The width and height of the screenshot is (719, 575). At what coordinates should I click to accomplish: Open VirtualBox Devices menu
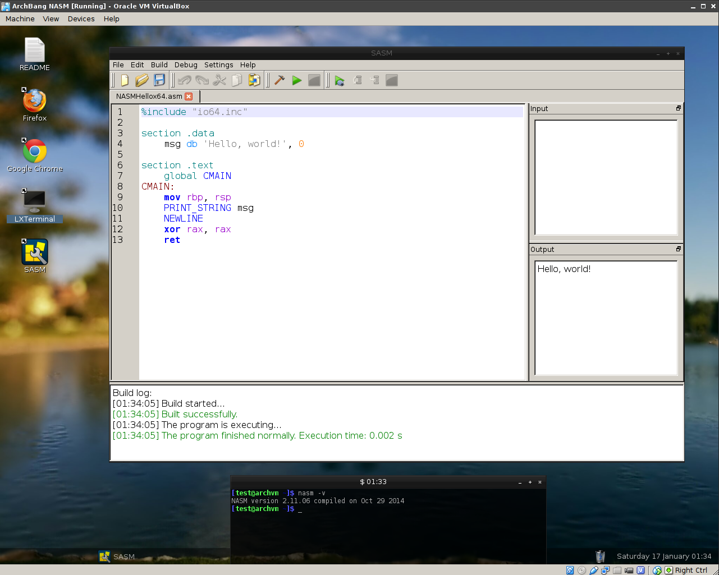81,19
